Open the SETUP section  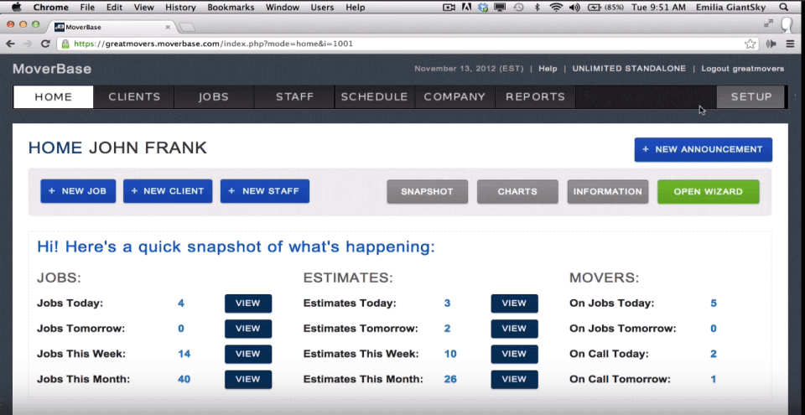pyautogui.click(x=751, y=96)
